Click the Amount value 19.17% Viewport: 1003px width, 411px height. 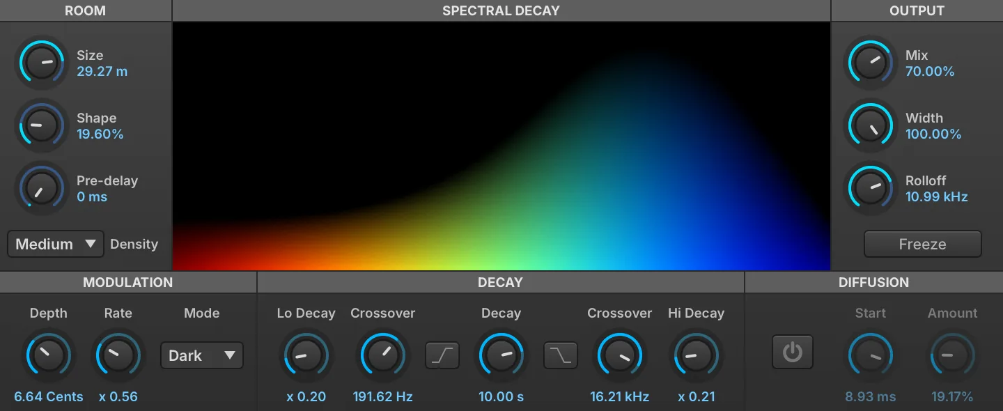(952, 396)
